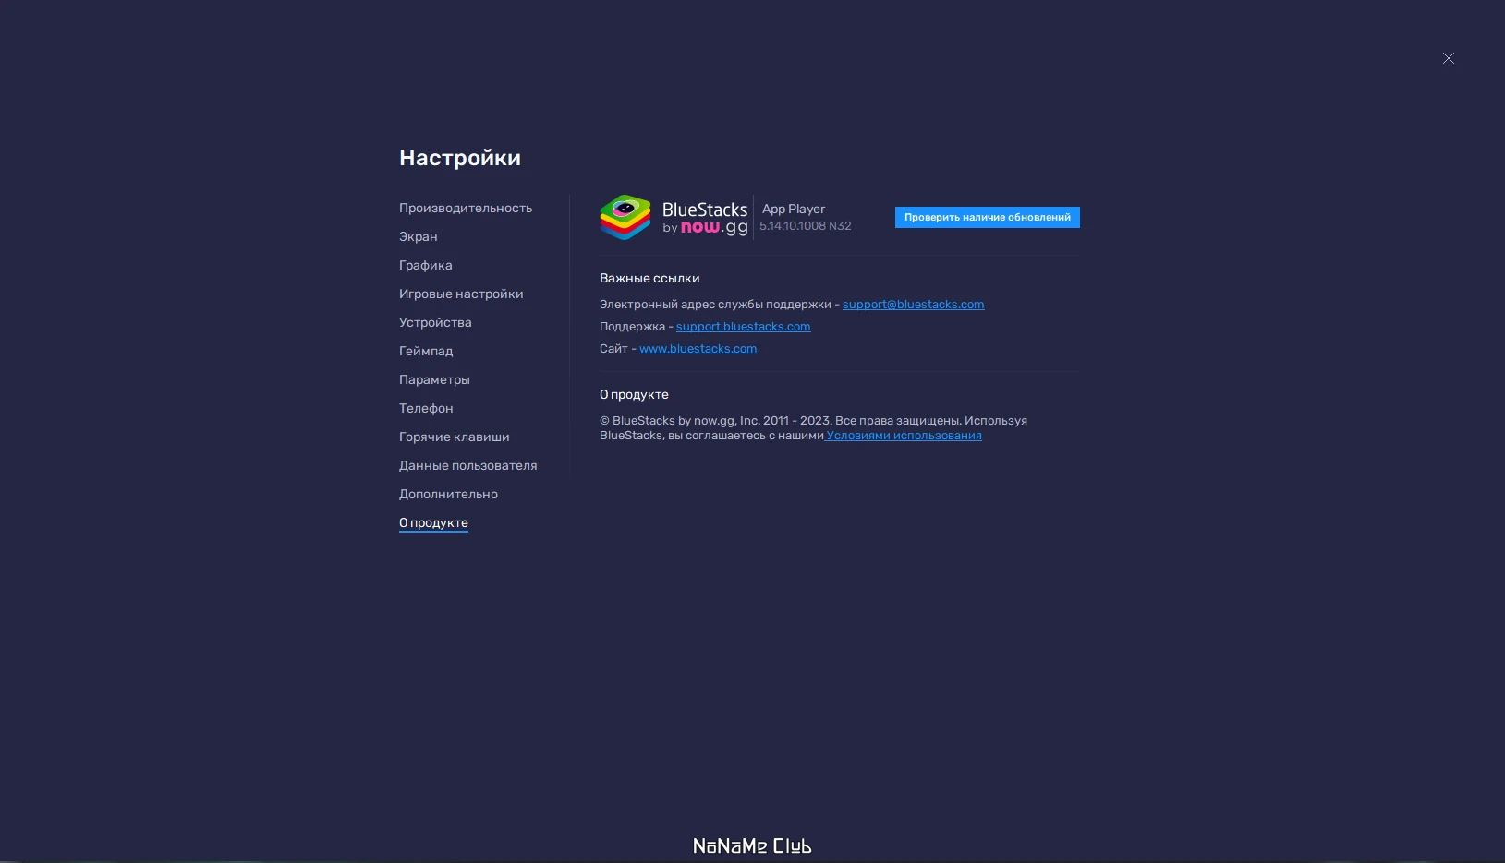Click the App Player label
1505x863 pixels.
(x=794, y=209)
